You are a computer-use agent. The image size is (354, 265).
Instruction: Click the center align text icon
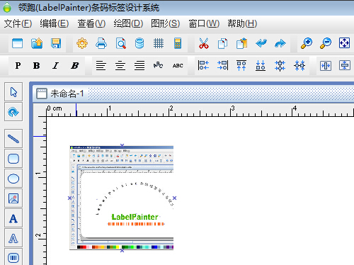(x=120, y=65)
